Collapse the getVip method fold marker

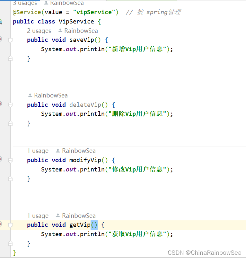[10, 225]
